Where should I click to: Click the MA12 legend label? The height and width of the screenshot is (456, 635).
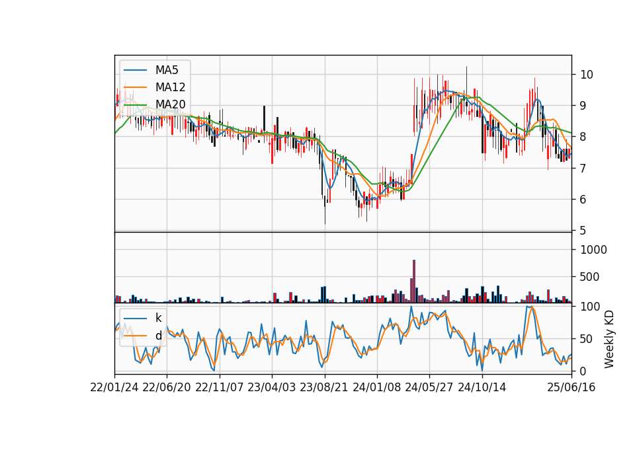170,87
